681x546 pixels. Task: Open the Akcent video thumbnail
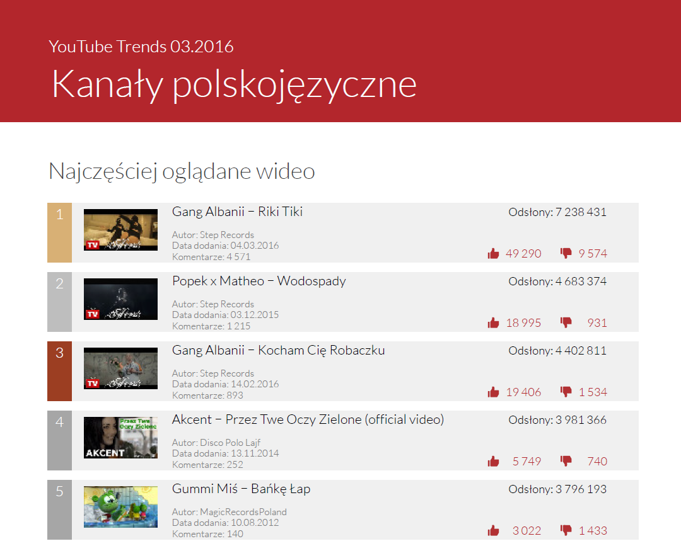point(120,437)
